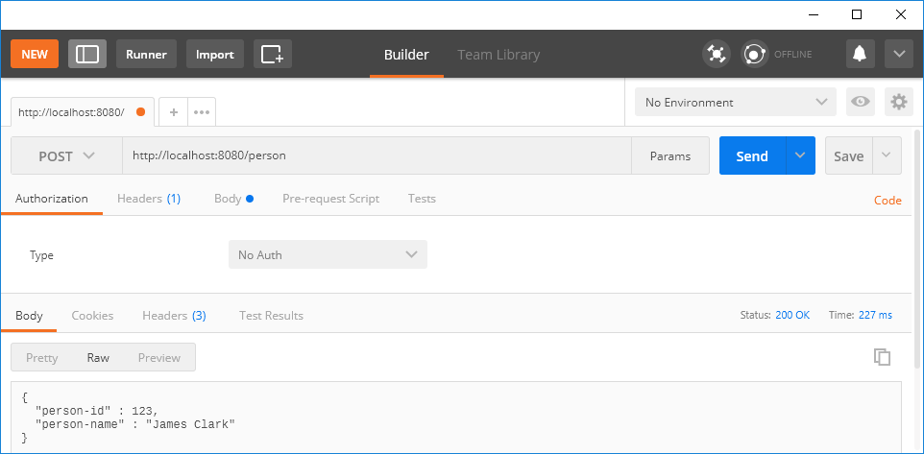
Task: Open the request Body tab
Action: [x=234, y=199]
